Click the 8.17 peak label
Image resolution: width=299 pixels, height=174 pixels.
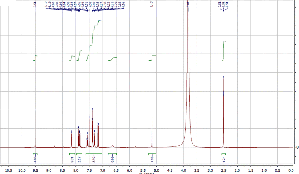coord(46,4)
